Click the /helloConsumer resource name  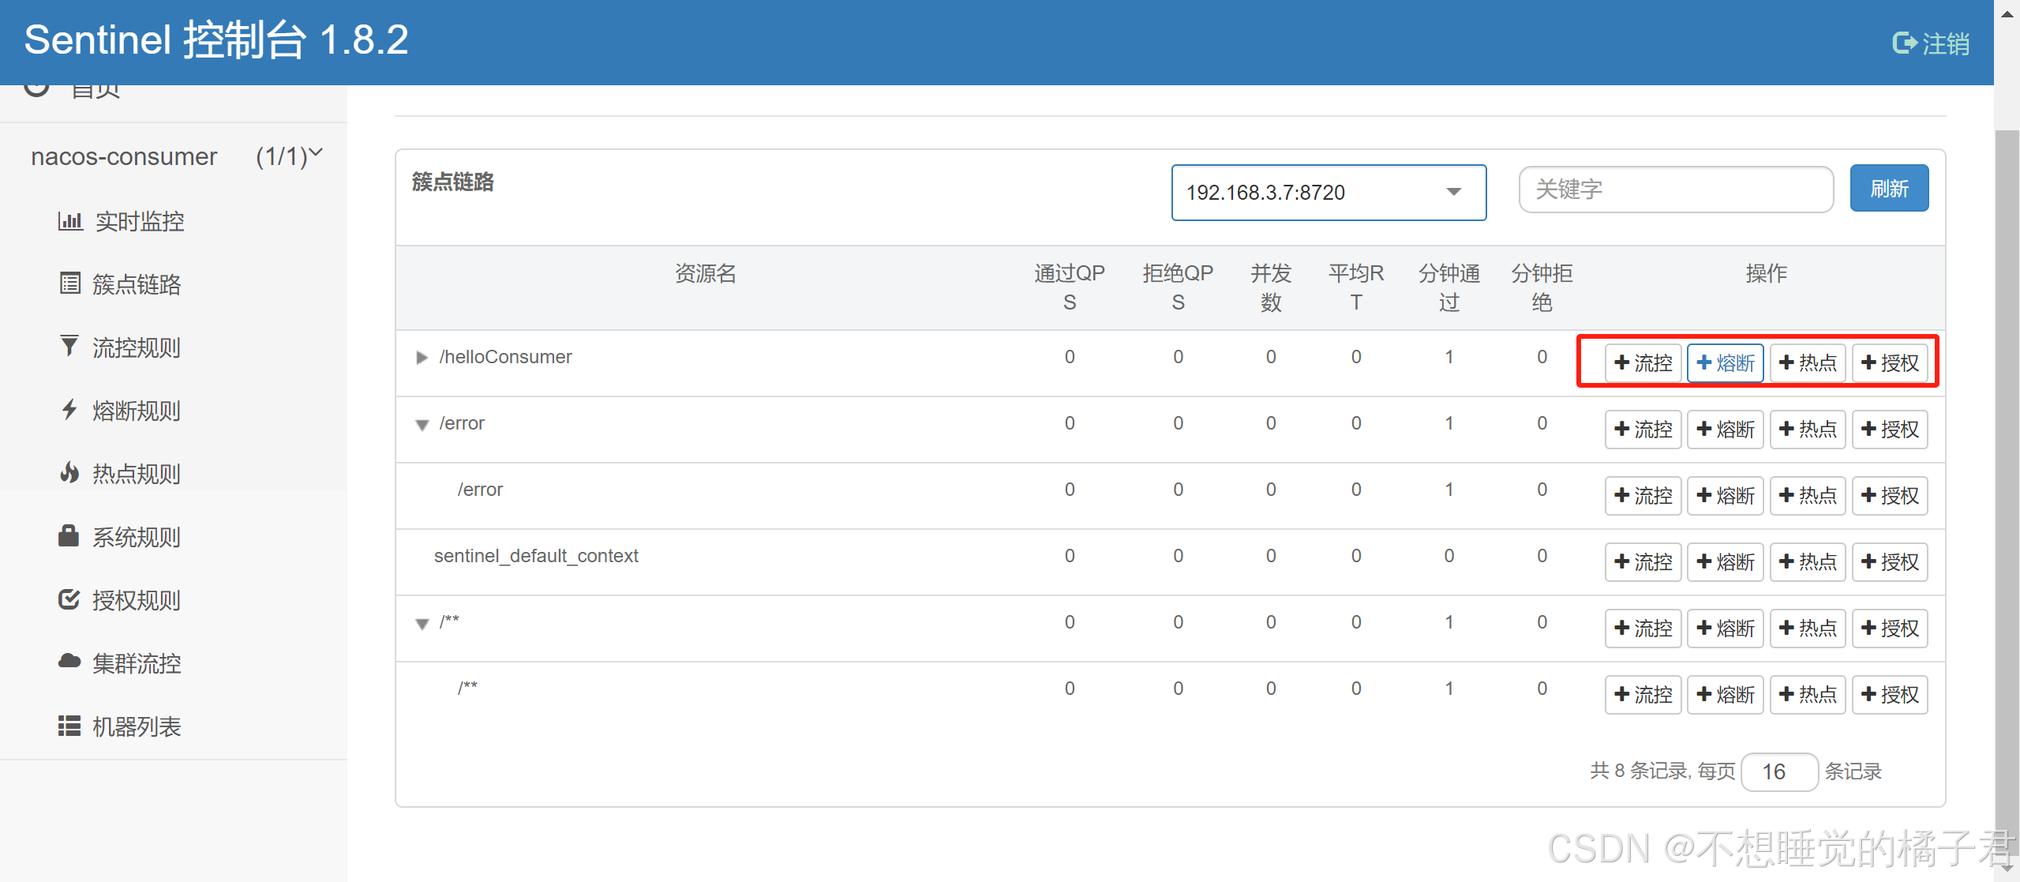505,357
